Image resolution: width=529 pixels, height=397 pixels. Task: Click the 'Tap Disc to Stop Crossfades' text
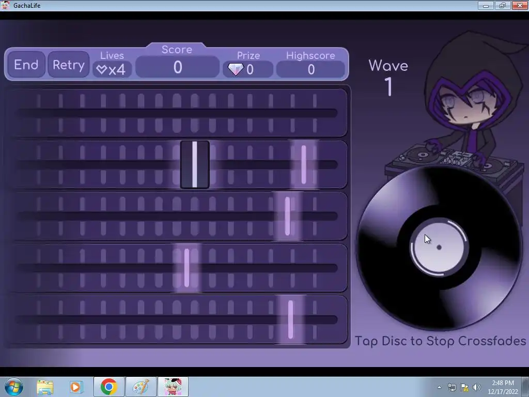pos(440,341)
